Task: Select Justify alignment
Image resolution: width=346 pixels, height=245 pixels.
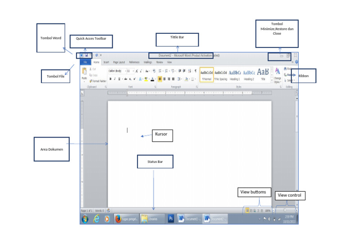Action: point(173,79)
